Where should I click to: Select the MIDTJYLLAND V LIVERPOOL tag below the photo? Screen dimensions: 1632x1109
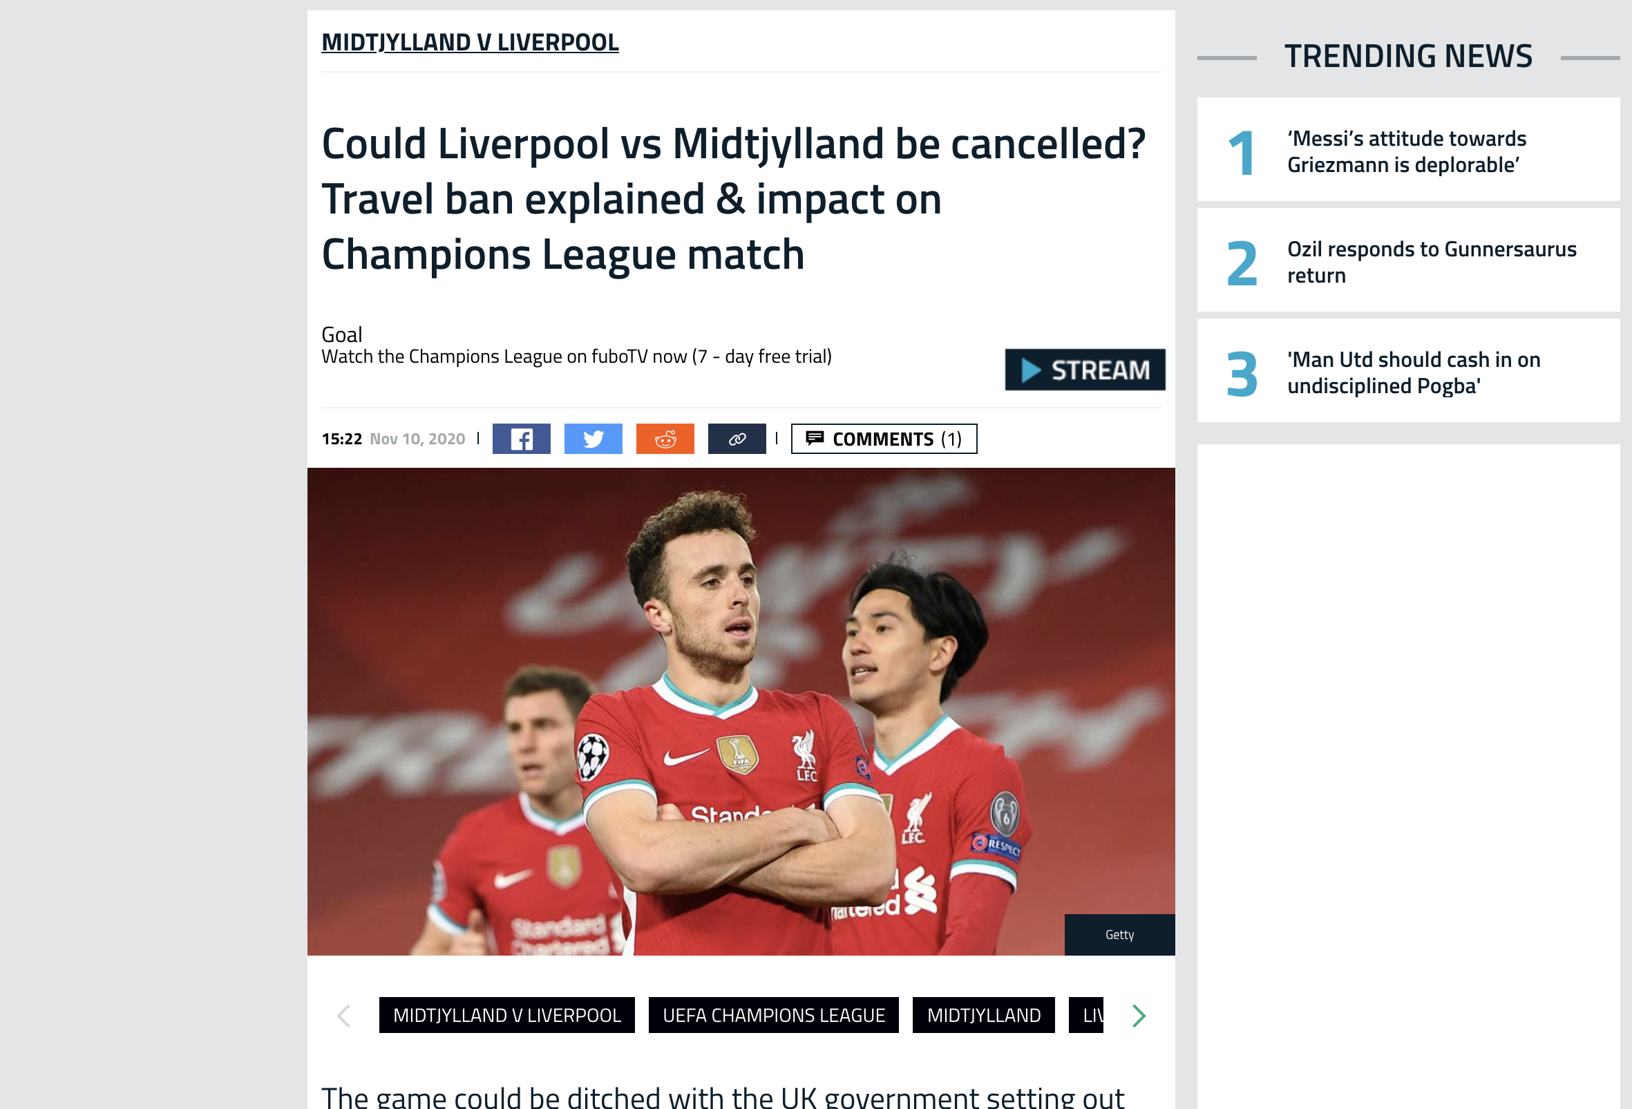pos(507,1016)
